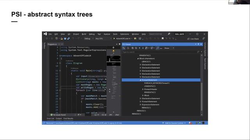Click the New Project toolbar icon
This screenshot has height=140, width=250.
tap(57, 38)
